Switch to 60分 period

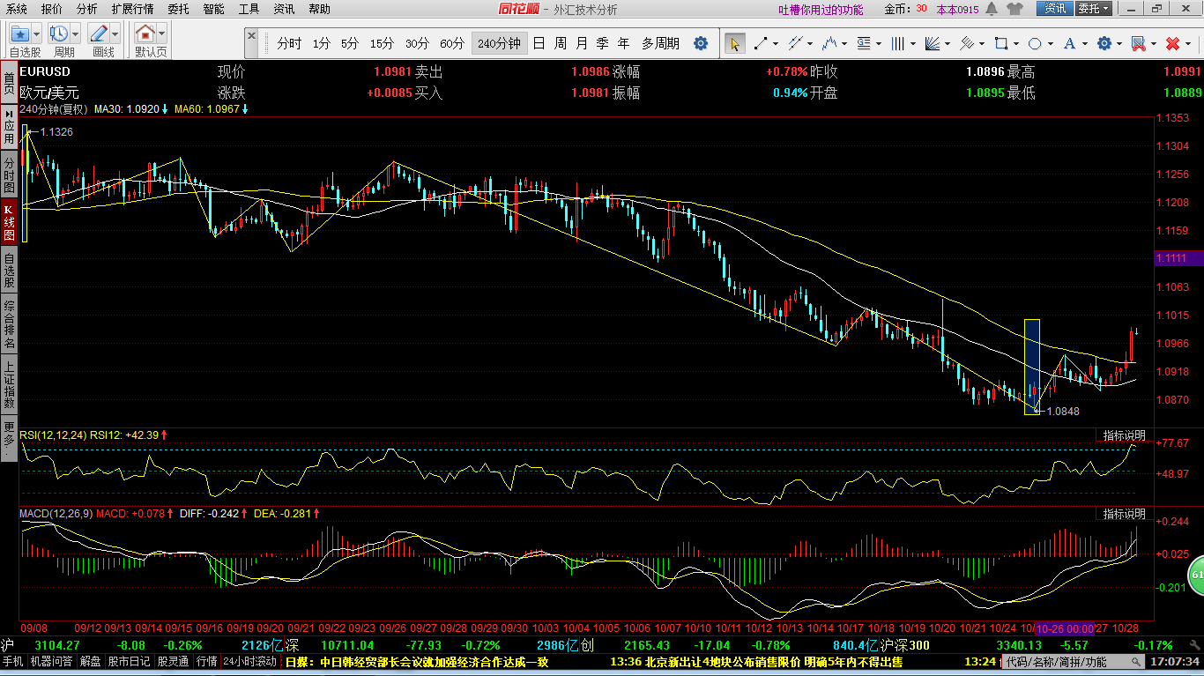(452, 43)
